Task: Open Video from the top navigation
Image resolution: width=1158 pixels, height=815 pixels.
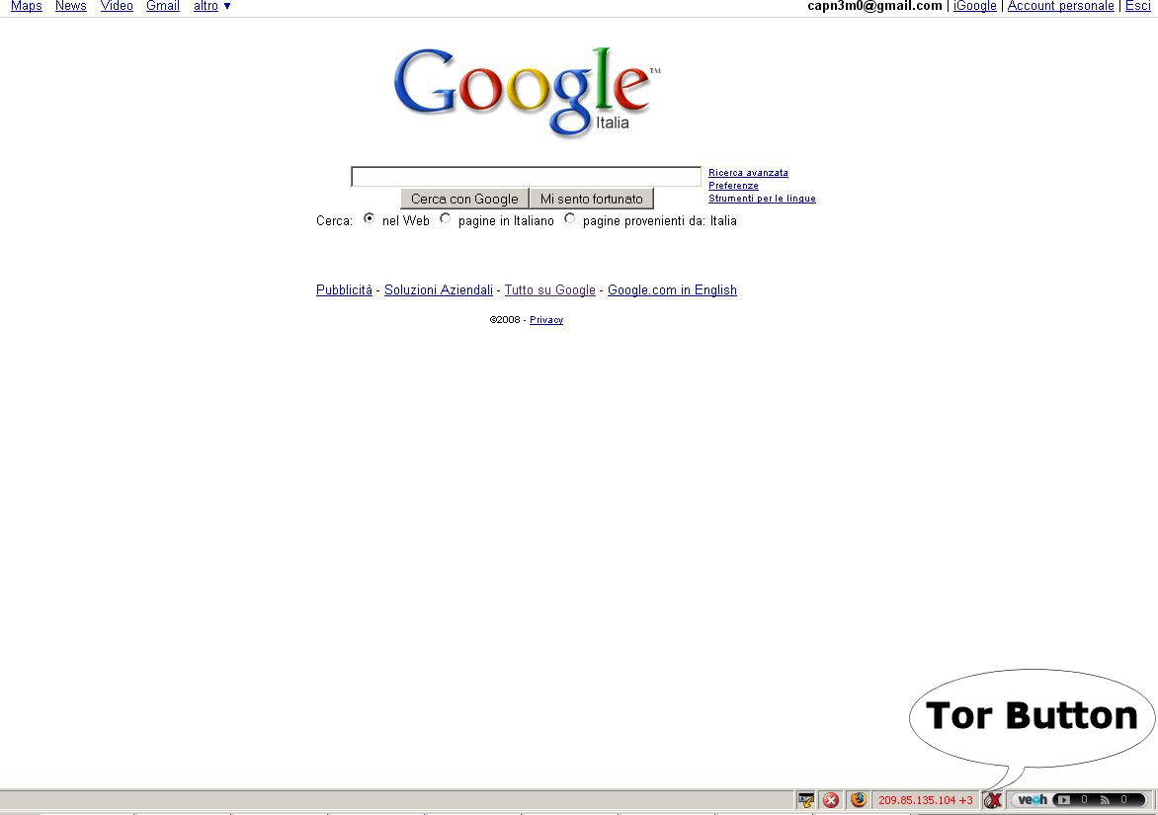Action: coord(117,6)
